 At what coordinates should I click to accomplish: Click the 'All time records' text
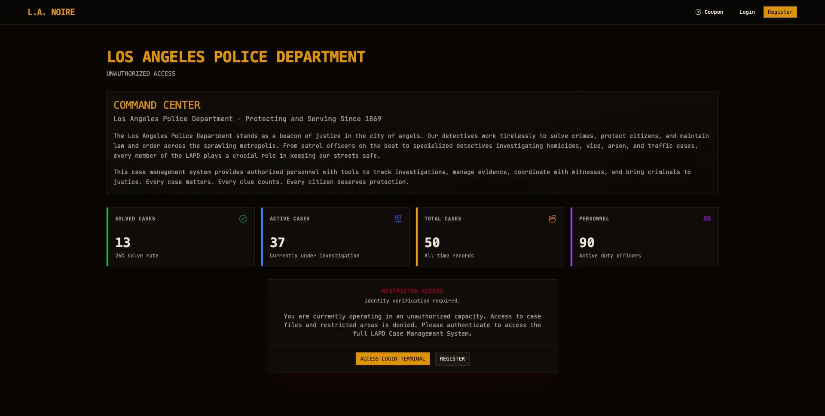pyautogui.click(x=449, y=256)
